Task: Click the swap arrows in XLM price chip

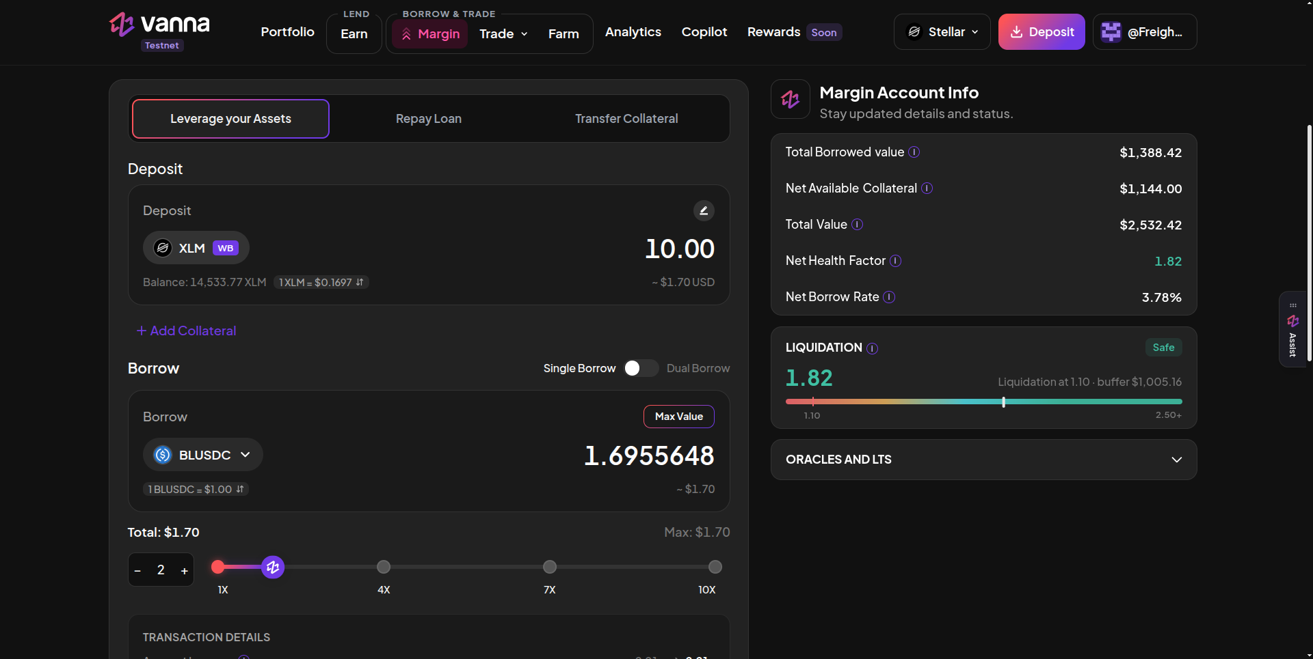Action: pyautogui.click(x=360, y=282)
